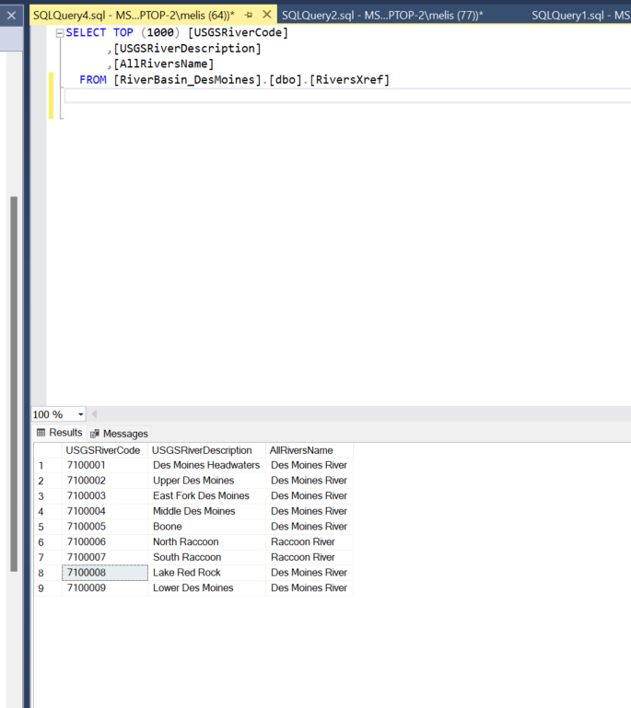Switch to the SQLQuery2.sql tab
Screen dimensions: 631x708
(x=382, y=16)
